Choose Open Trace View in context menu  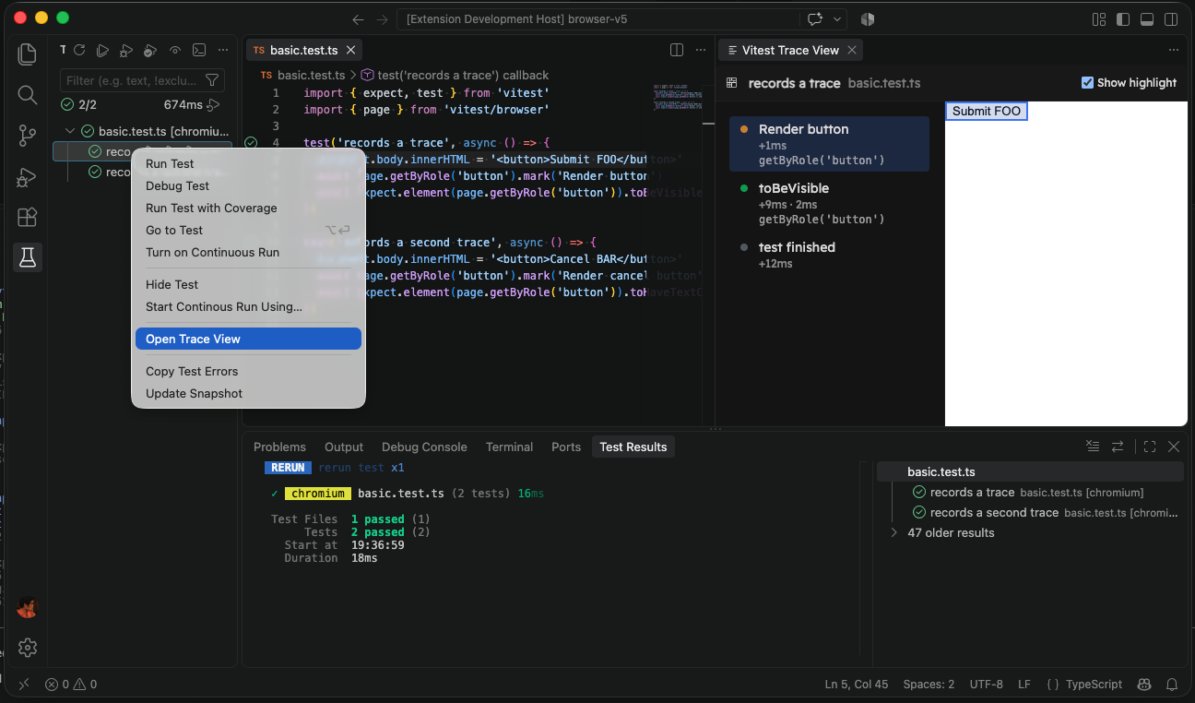(x=248, y=339)
